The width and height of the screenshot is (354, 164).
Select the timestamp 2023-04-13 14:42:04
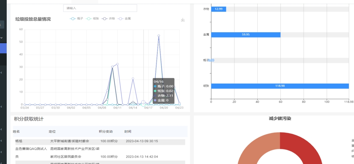click(142, 157)
